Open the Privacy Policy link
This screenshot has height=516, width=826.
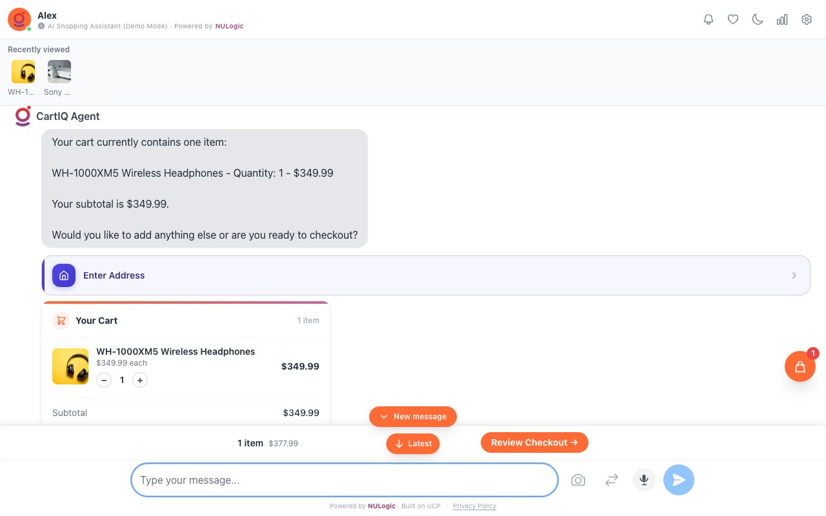[474, 506]
